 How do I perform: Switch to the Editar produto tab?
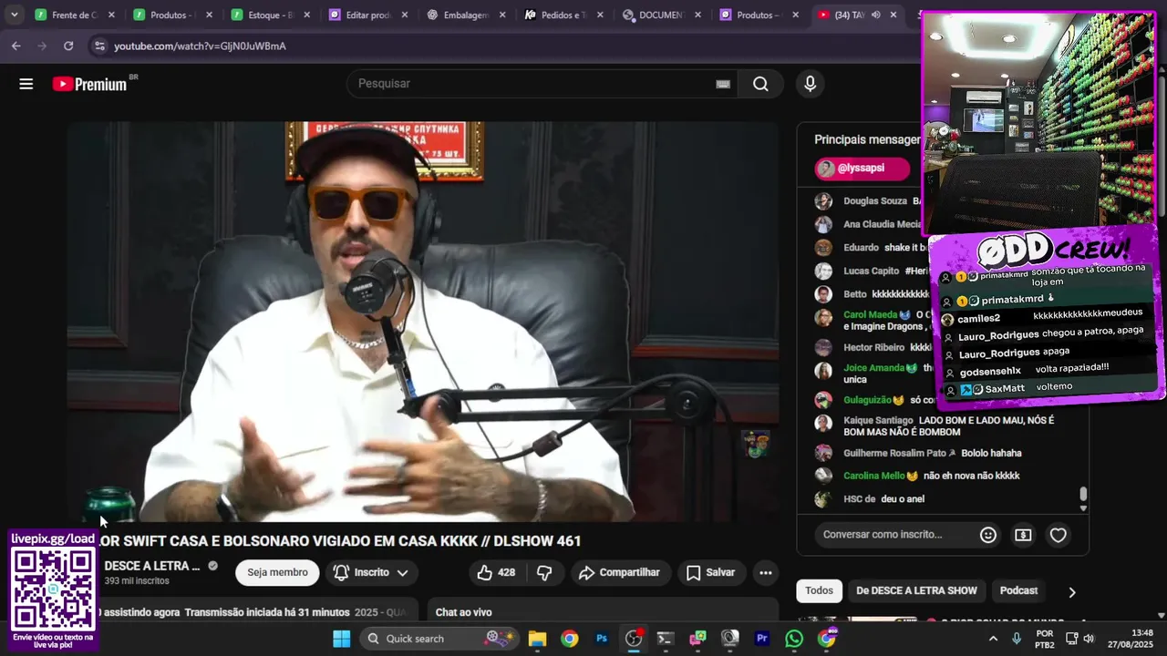[368, 15]
